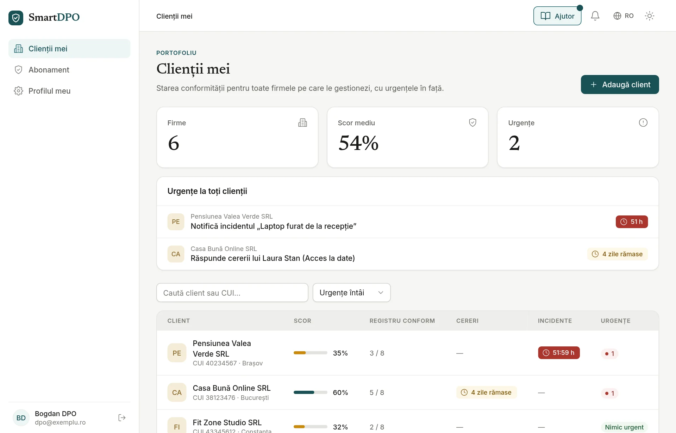Open the Notifică incidentul Laptop furat urgency

407,222
